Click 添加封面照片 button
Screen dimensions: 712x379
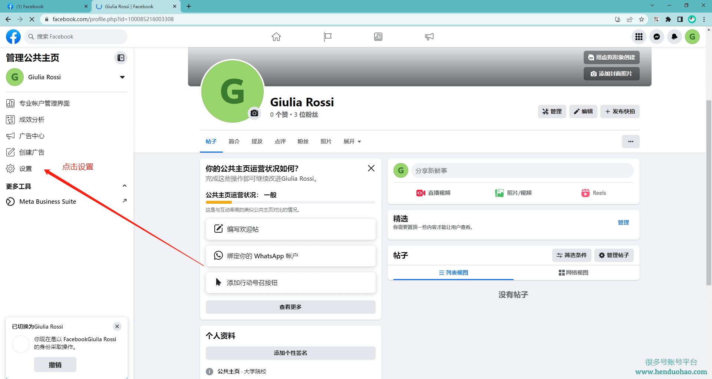coord(612,74)
